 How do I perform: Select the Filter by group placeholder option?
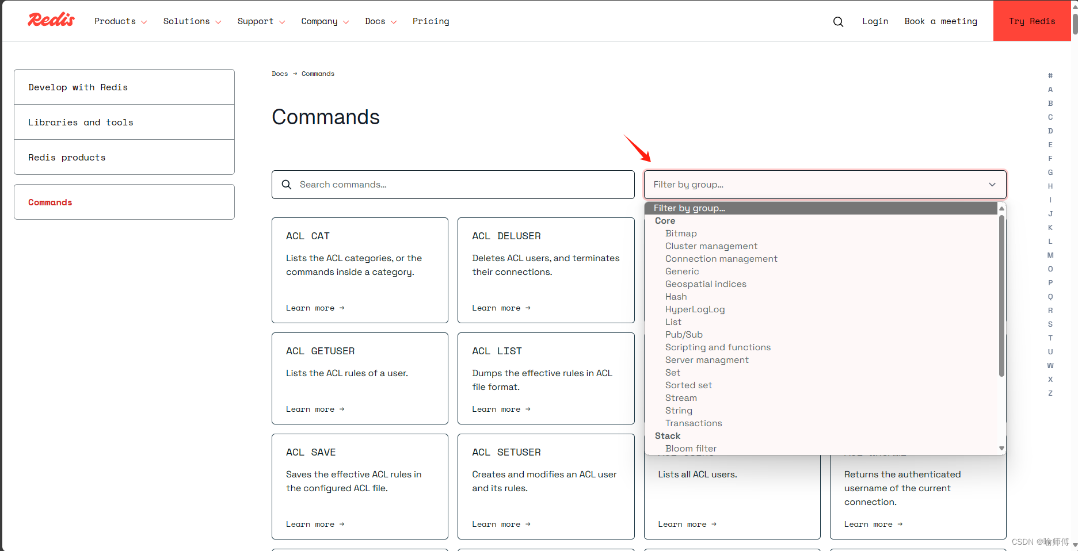tap(821, 208)
